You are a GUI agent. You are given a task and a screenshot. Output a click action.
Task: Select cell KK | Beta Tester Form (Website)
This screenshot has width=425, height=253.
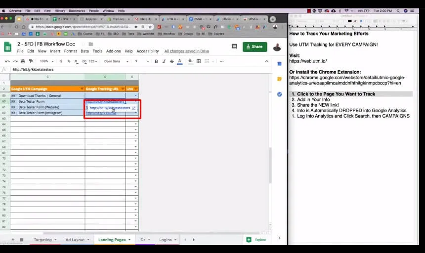coord(47,107)
